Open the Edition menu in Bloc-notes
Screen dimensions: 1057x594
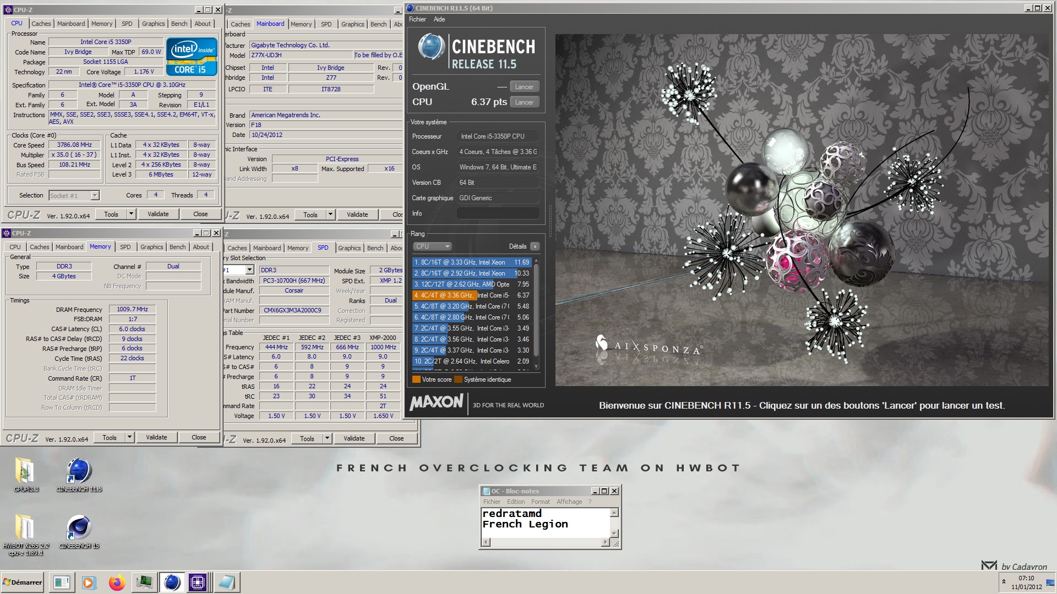516,502
